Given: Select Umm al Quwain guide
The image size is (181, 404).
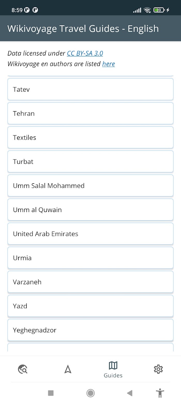Looking at the screenshot, I should (90, 210).
